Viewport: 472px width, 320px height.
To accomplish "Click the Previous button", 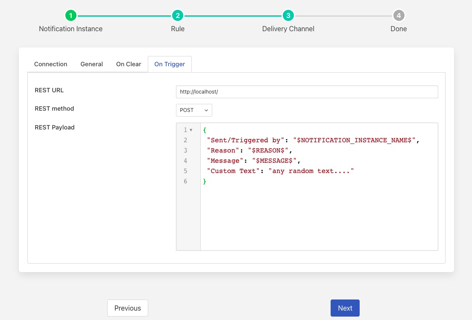I will [127, 308].
